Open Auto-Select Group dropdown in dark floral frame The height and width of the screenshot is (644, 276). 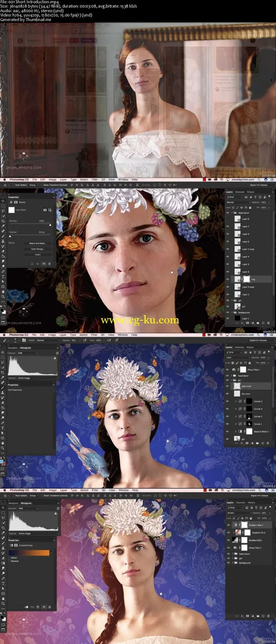pyautogui.click(x=33, y=185)
